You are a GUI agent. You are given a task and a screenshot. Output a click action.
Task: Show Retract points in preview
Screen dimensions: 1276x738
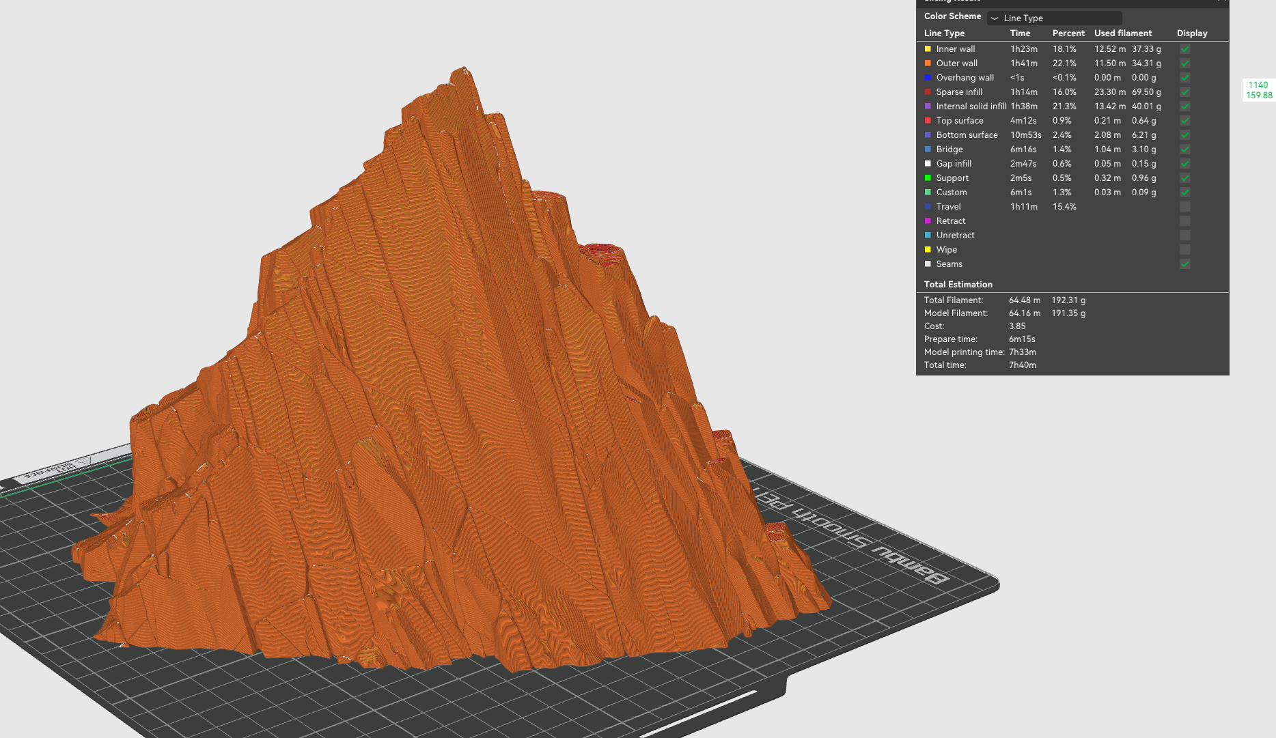[x=1185, y=221]
